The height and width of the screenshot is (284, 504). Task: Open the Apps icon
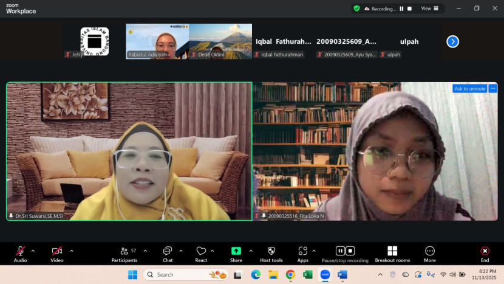[x=302, y=251]
